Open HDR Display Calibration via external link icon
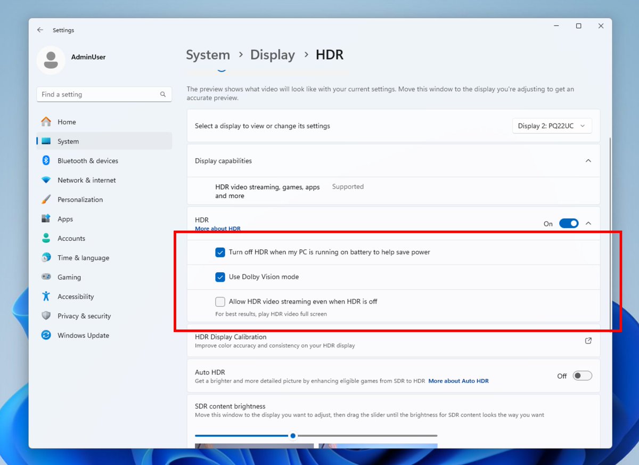Image resolution: width=639 pixels, height=465 pixels. pyautogui.click(x=588, y=340)
